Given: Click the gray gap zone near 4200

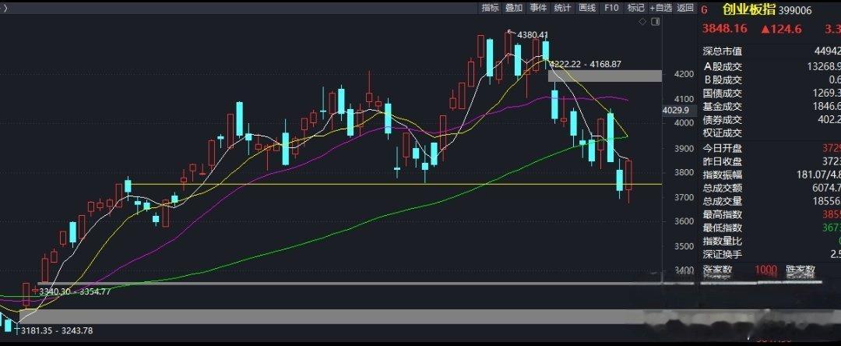Looking at the screenshot, I should tap(605, 76).
